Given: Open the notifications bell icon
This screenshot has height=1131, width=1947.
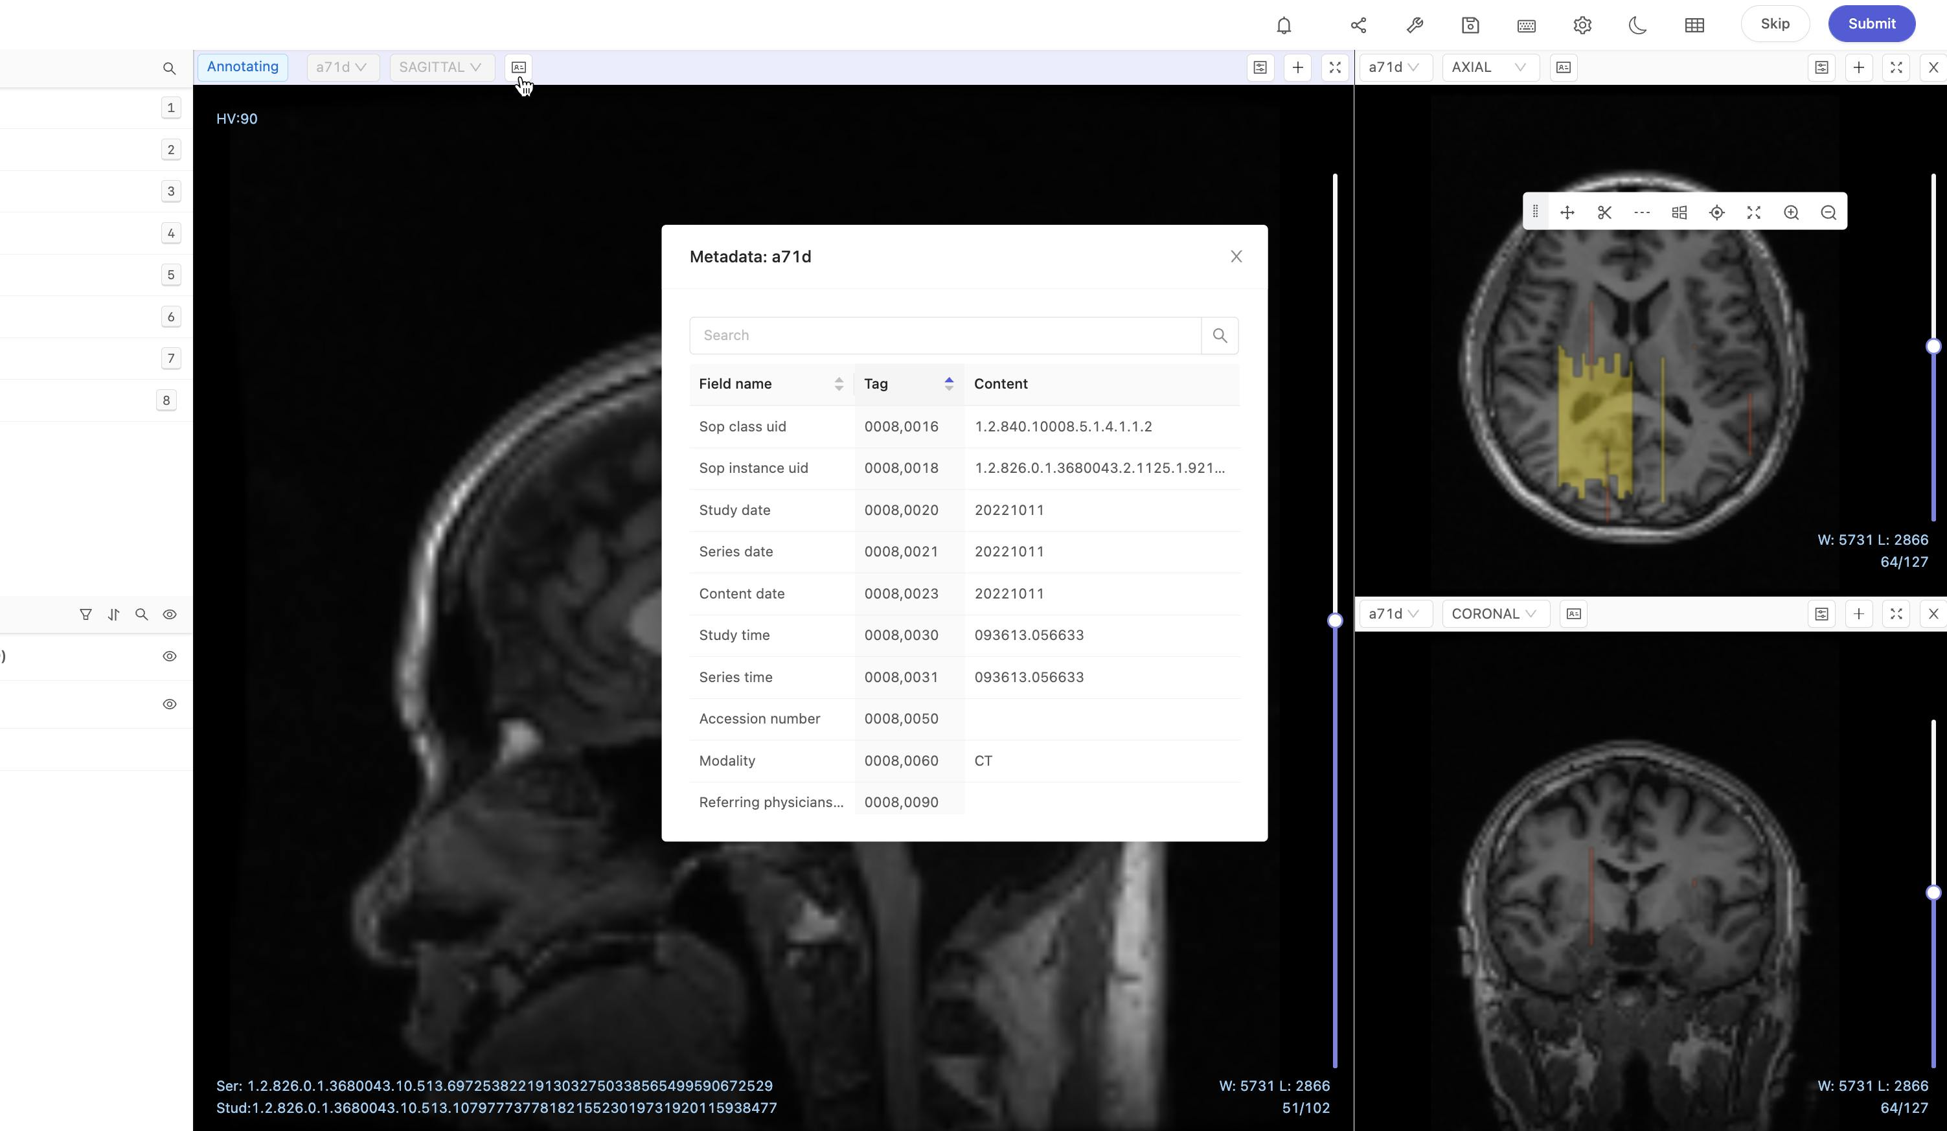Looking at the screenshot, I should (x=1283, y=25).
